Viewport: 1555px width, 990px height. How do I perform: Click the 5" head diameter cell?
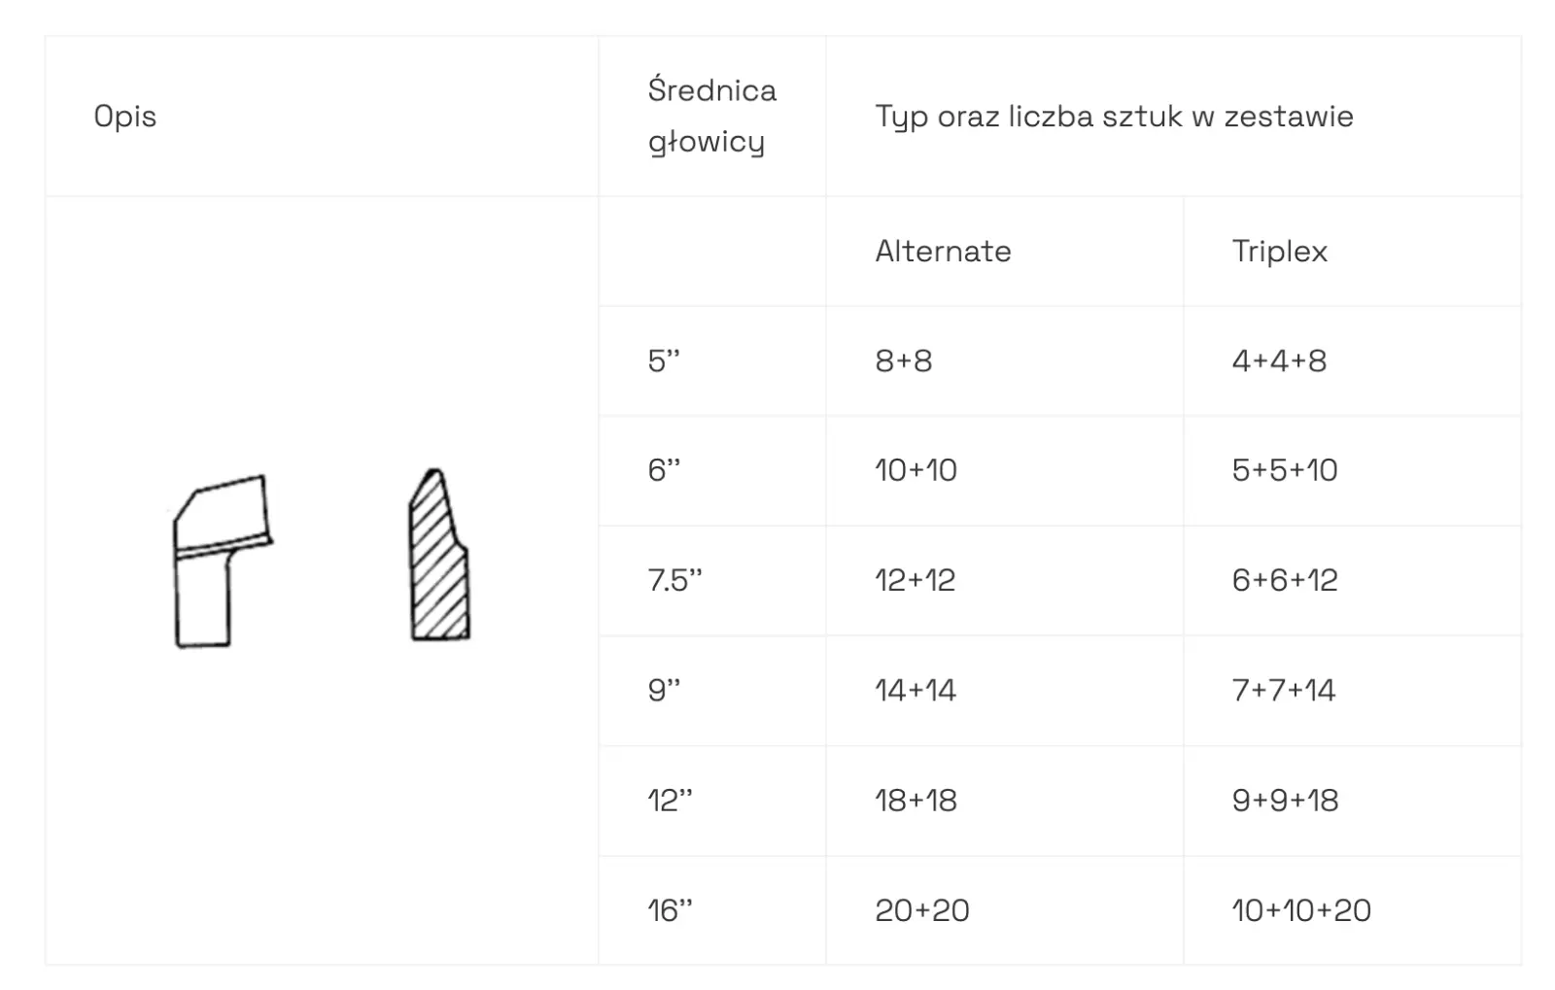point(664,361)
